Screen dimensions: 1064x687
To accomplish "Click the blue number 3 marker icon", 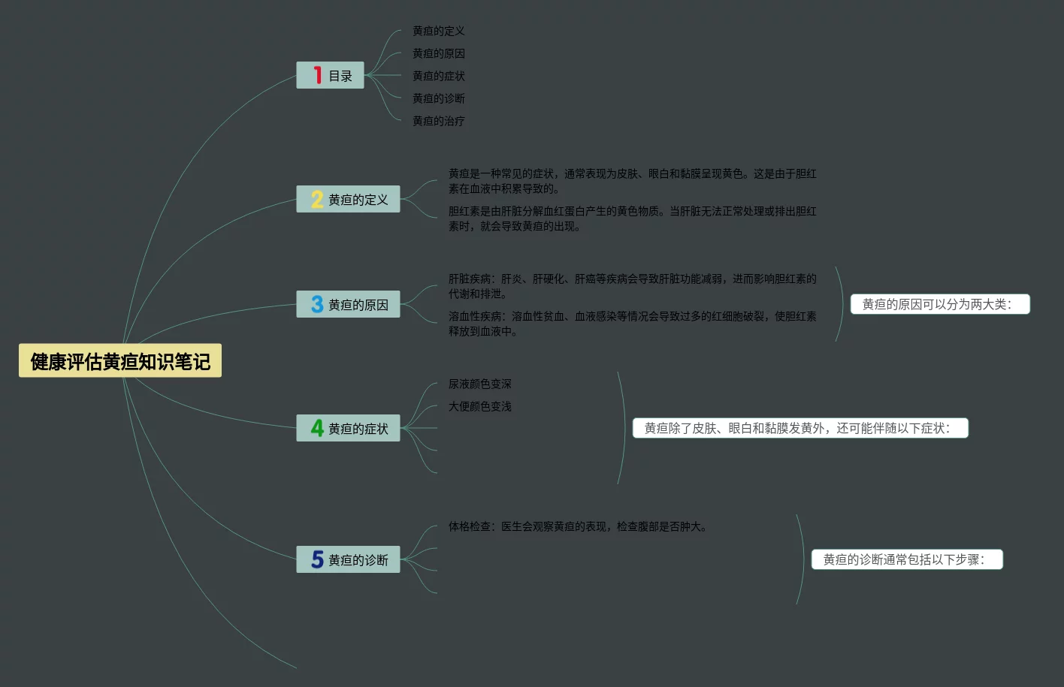I will pyautogui.click(x=317, y=304).
